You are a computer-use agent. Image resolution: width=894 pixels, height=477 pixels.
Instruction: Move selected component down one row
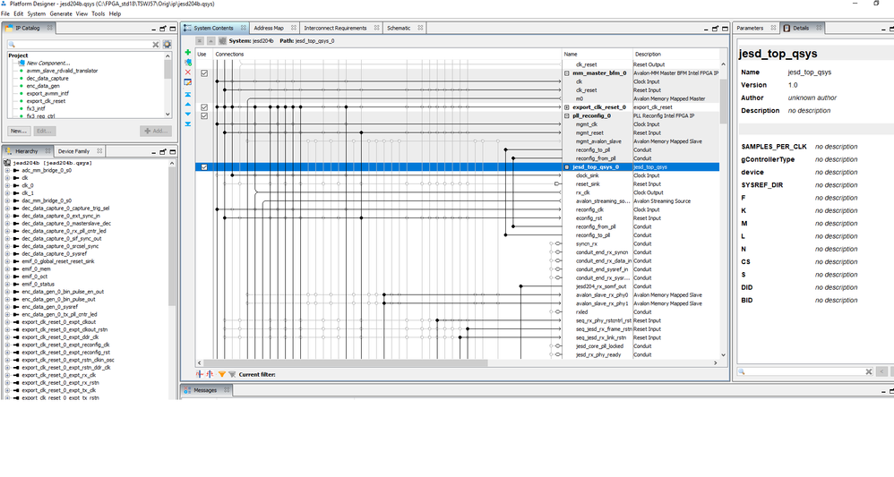point(188,114)
